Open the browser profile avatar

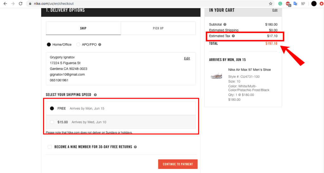(x=314, y=3)
